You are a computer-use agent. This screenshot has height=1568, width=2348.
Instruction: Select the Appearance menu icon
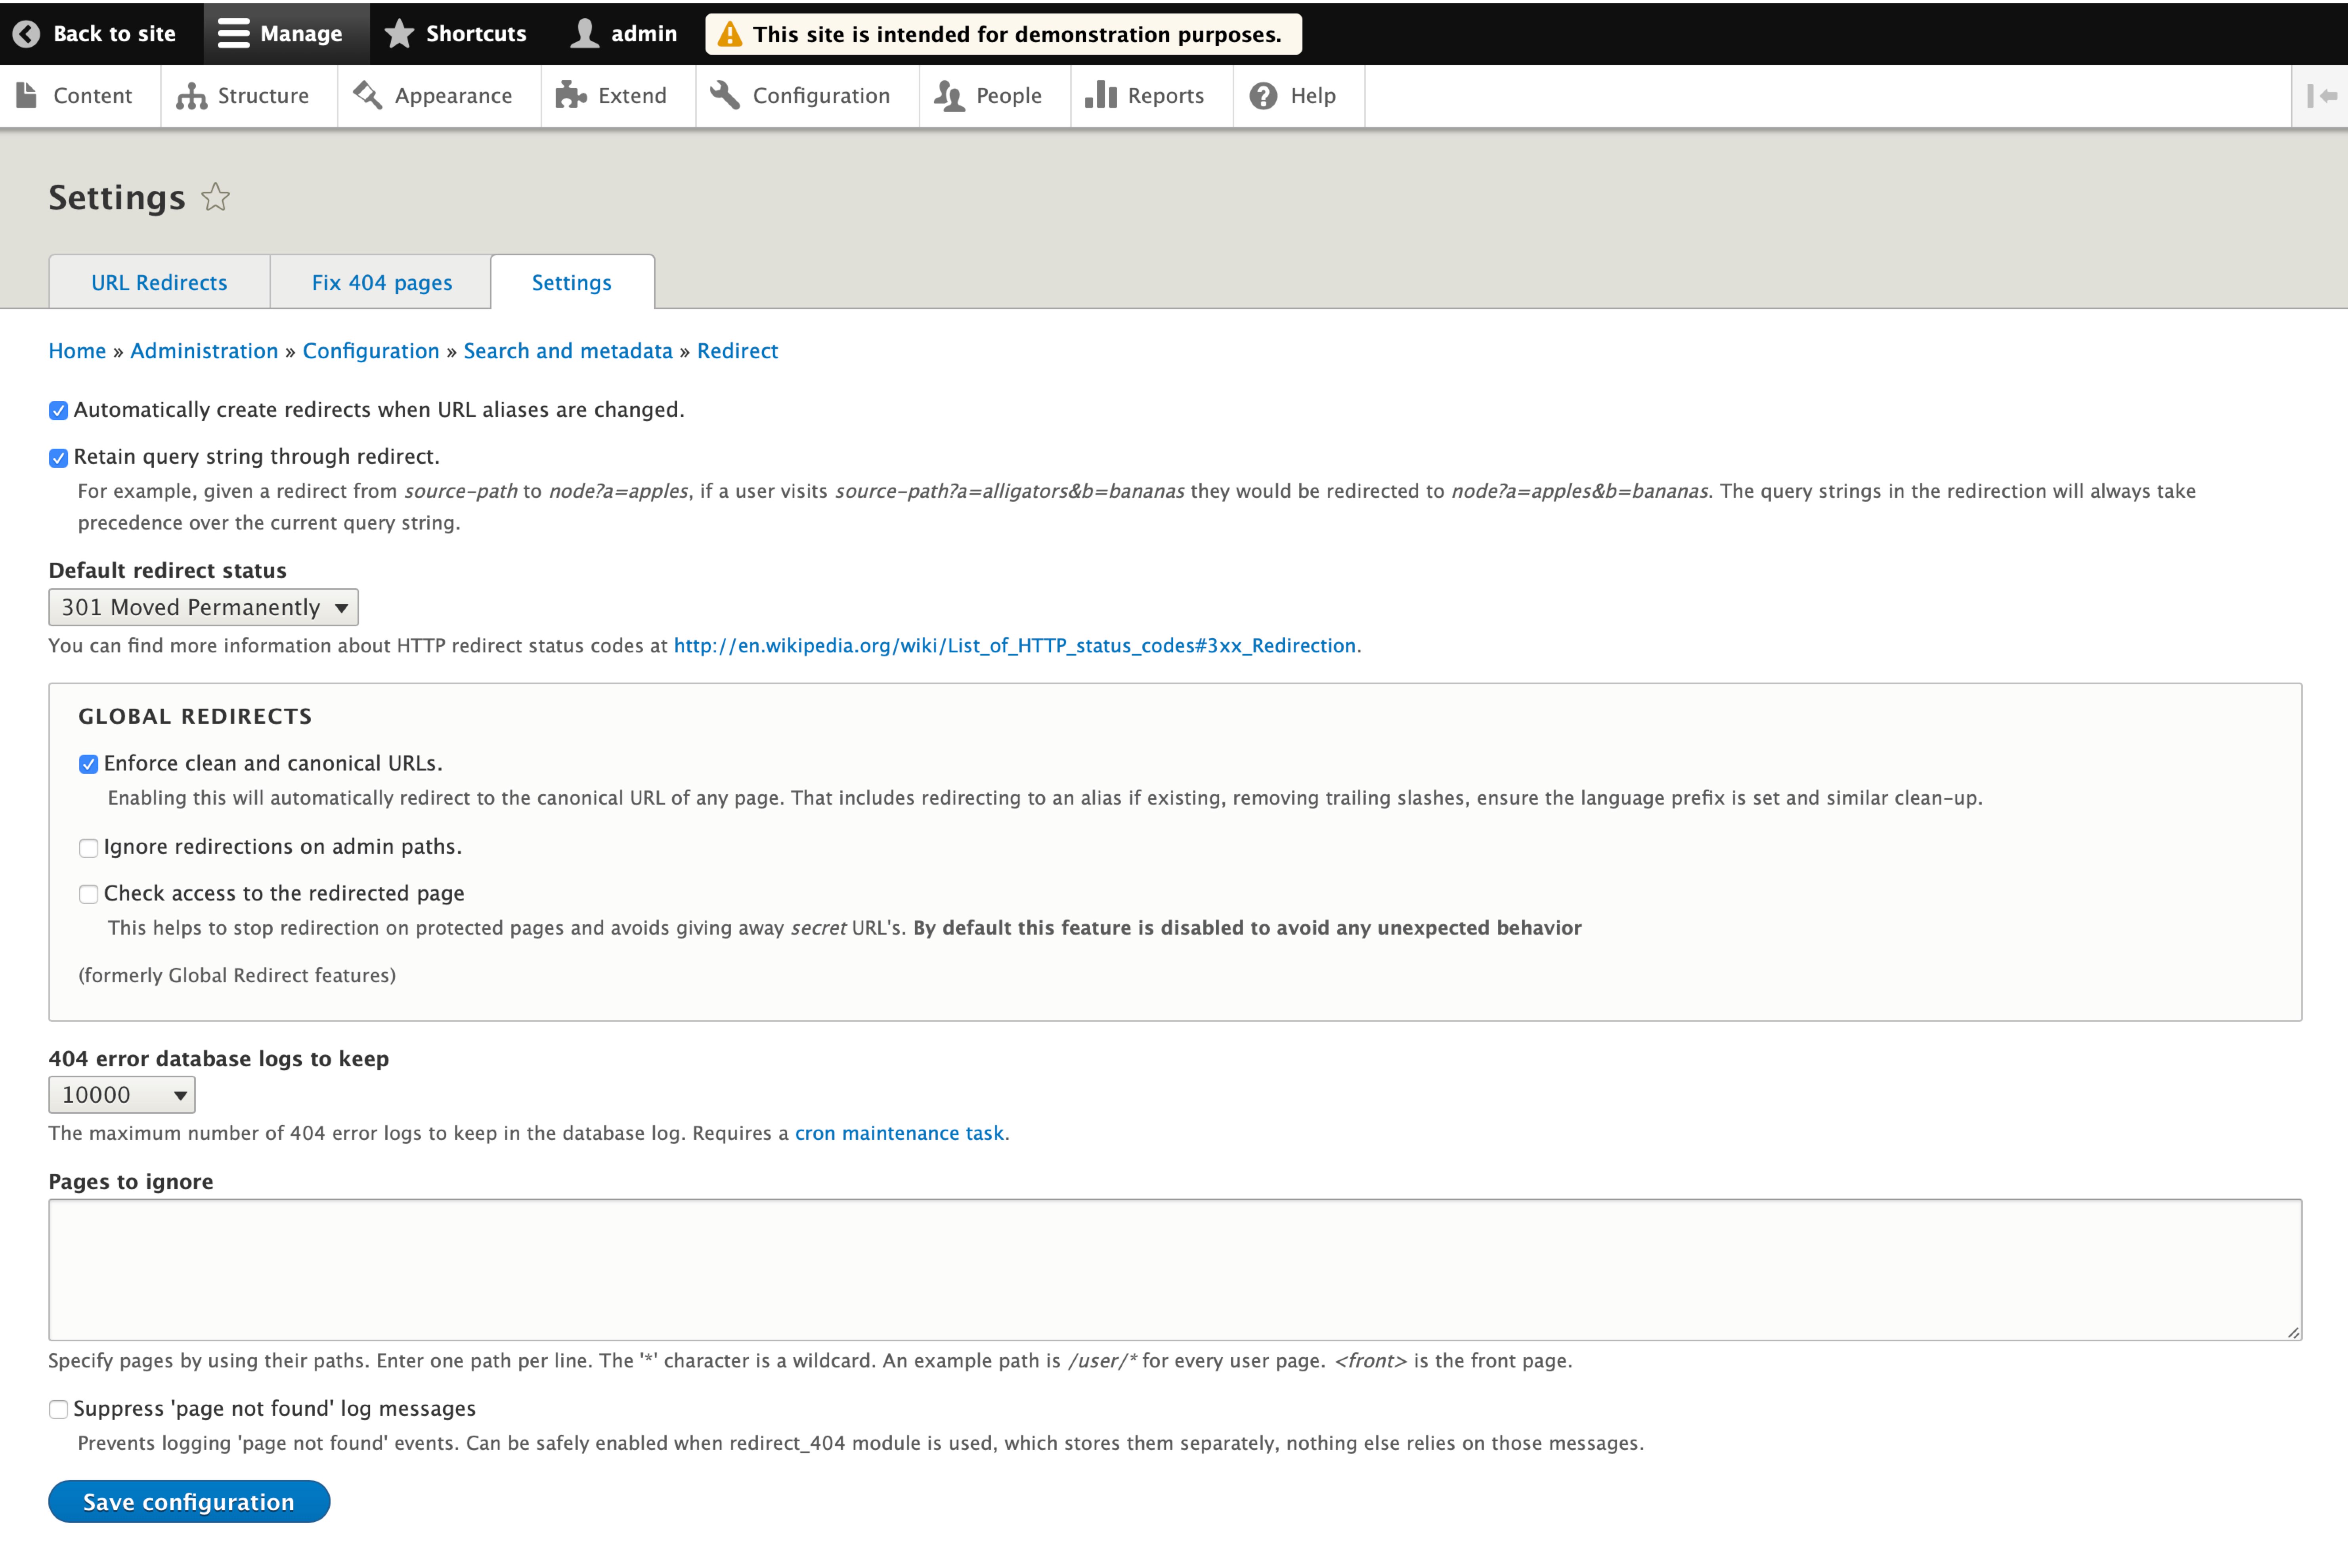click(367, 95)
